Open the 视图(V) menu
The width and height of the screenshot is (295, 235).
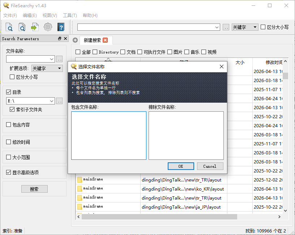pos(50,16)
